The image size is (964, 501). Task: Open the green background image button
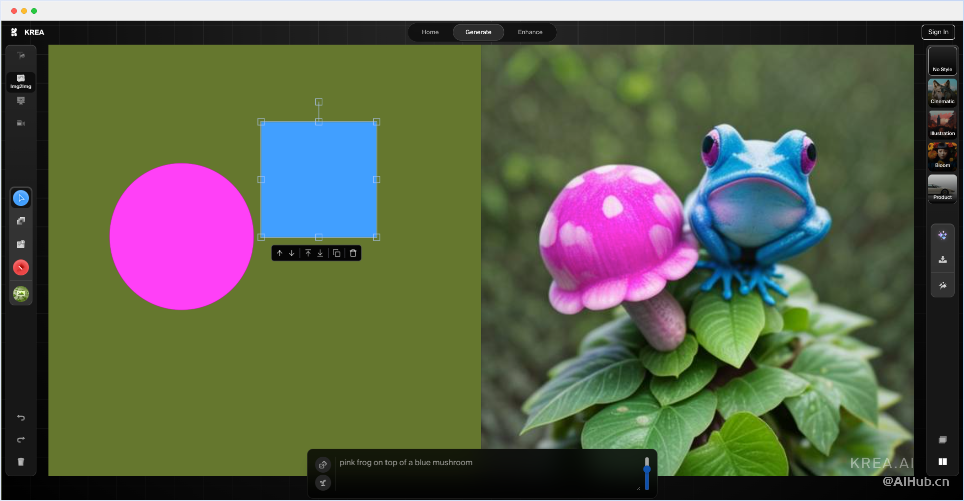coord(21,294)
